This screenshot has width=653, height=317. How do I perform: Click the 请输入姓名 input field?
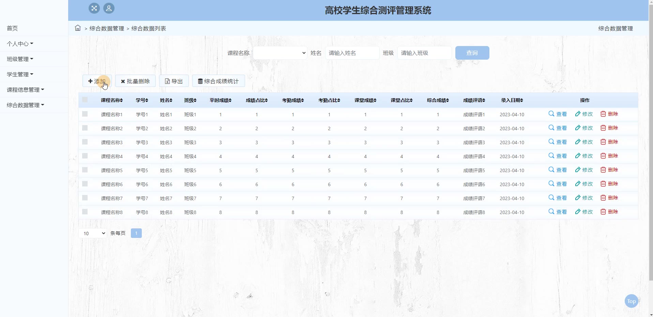[x=352, y=53]
